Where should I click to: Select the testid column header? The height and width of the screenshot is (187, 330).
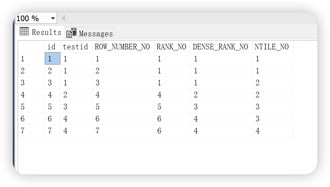tap(76, 47)
